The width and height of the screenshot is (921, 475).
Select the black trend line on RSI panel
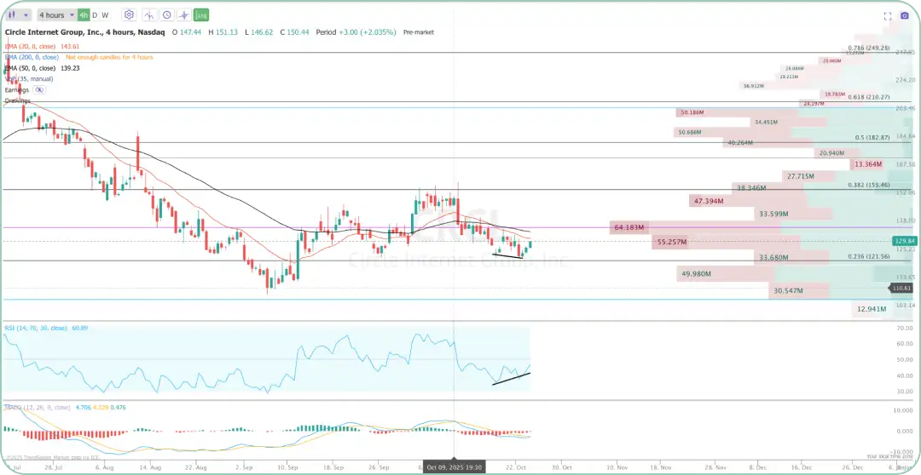[x=511, y=379]
